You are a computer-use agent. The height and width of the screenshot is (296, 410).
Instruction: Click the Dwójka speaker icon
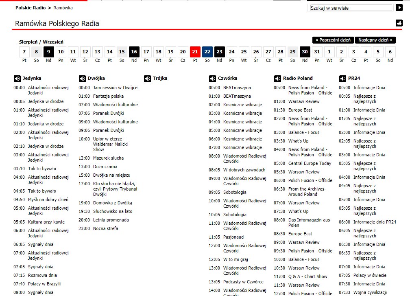click(82, 79)
